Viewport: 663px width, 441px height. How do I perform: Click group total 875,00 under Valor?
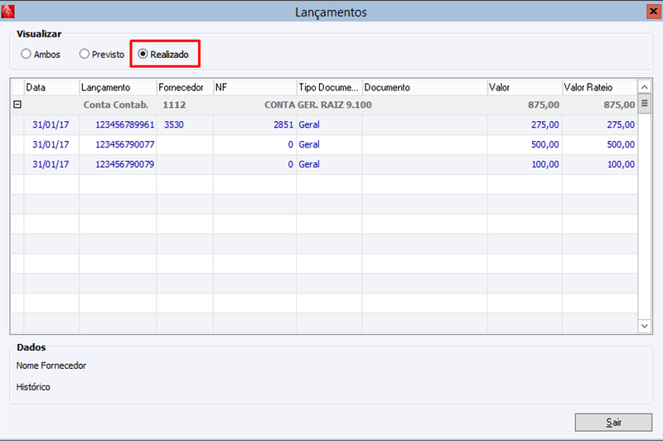544,104
